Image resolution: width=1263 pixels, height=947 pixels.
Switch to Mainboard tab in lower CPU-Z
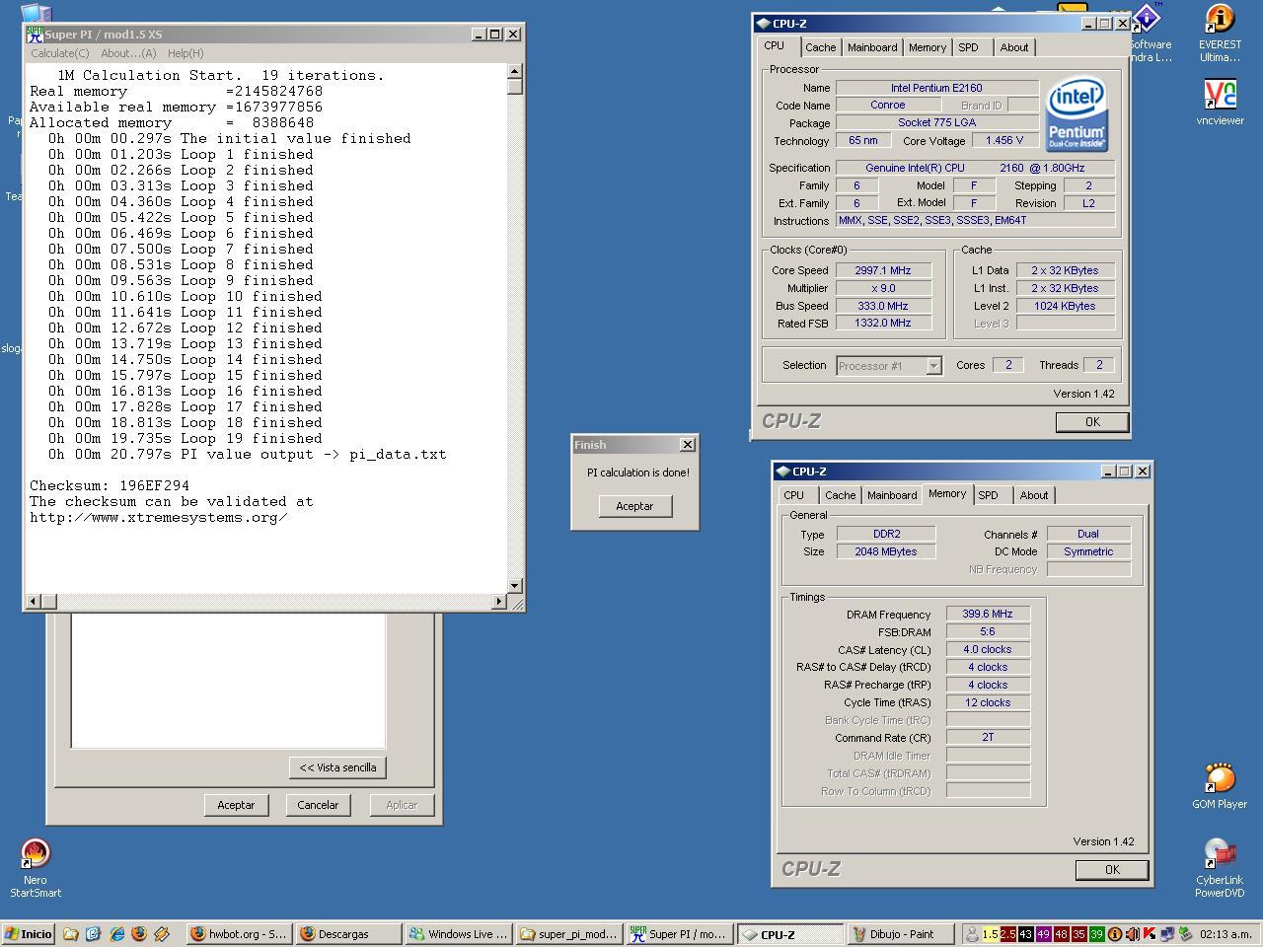(x=892, y=495)
